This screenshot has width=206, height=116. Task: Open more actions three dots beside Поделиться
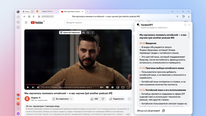(x=129, y=99)
